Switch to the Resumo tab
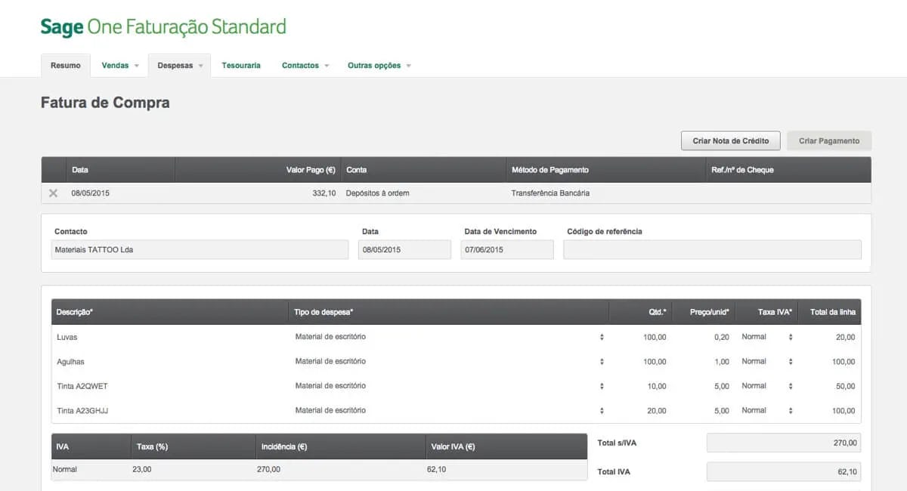Image resolution: width=907 pixels, height=491 pixels. 65,66
